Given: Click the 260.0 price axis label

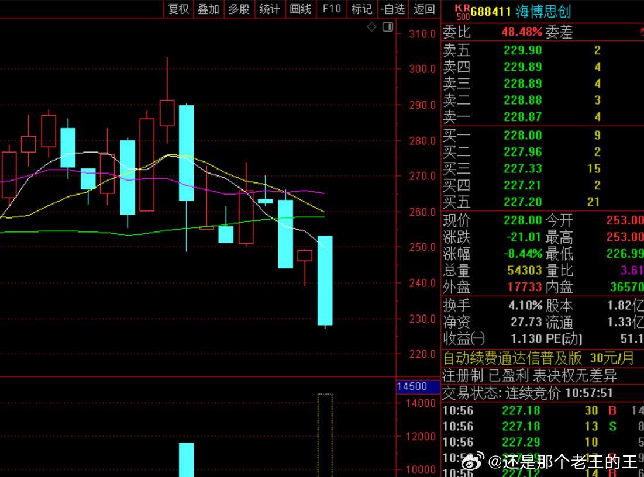Looking at the screenshot, I should pos(422,212).
